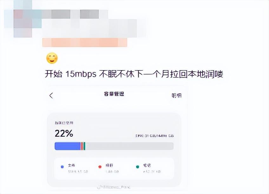Open 明细 details at top right
Screen dimensions: 269x194
(176, 95)
